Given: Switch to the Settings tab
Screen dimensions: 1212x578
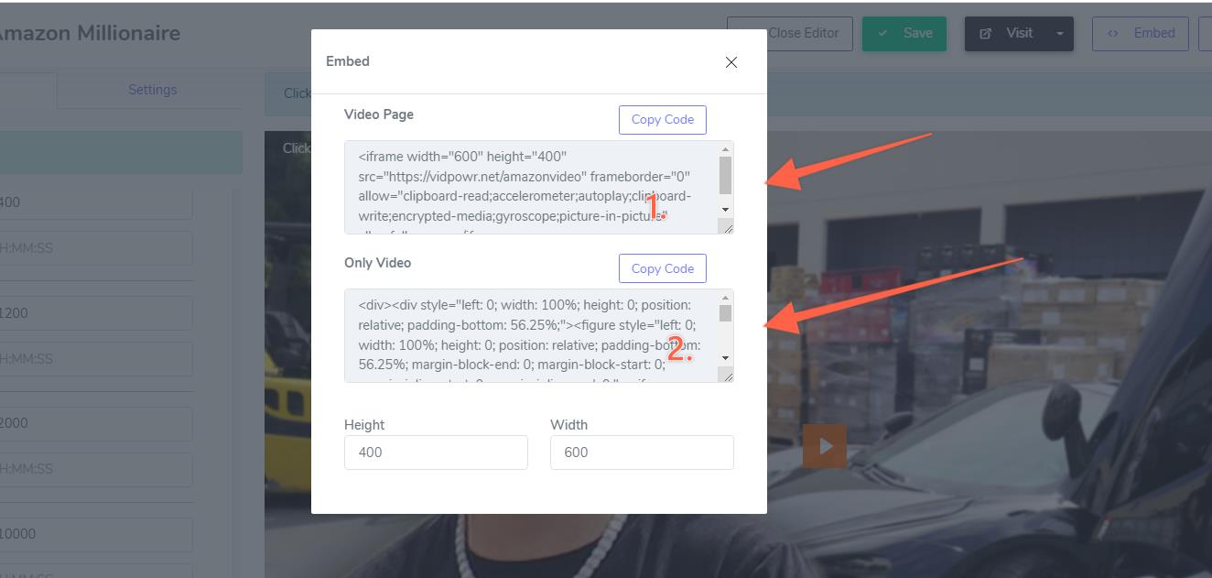Looking at the screenshot, I should (152, 90).
